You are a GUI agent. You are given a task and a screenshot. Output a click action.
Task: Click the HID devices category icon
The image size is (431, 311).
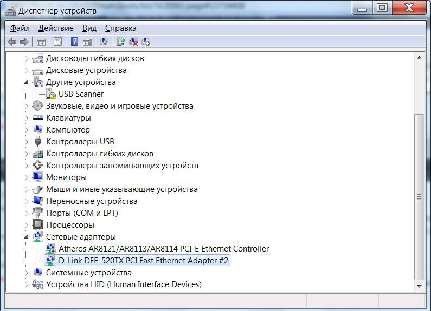[37, 284]
